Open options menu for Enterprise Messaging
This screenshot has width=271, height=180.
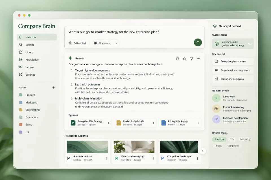tap(153, 158)
